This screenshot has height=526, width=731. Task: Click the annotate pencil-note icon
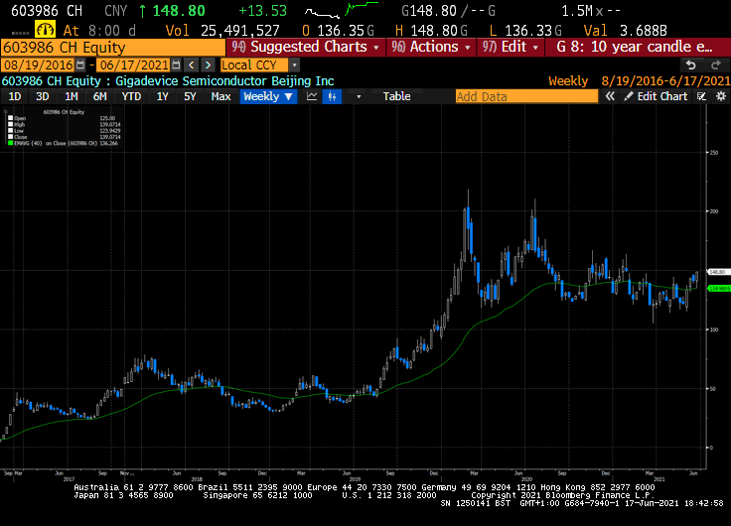pyautogui.click(x=701, y=96)
